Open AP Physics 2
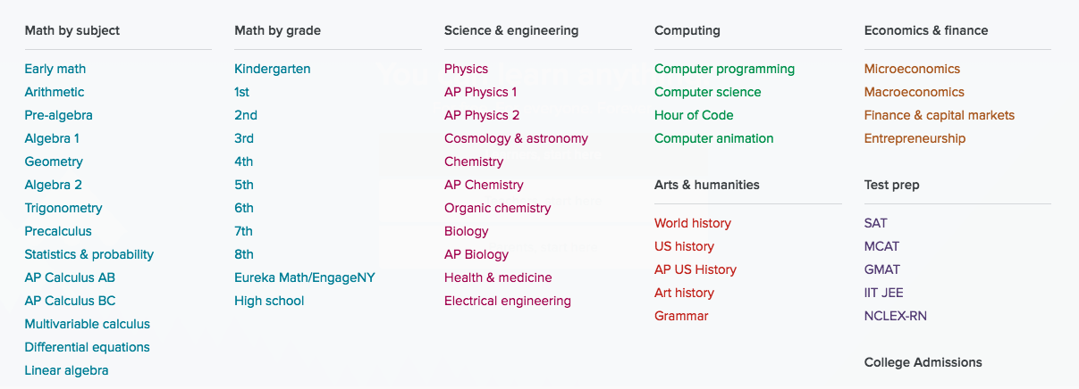 click(x=482, y=115)
